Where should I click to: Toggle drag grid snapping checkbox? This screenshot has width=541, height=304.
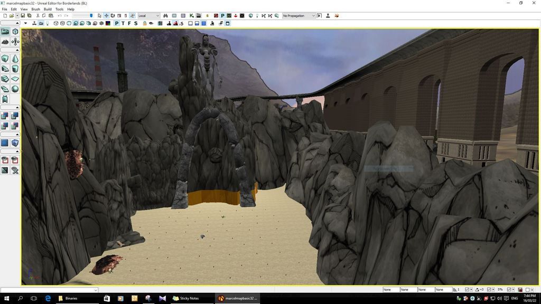(x=467, y=290)
